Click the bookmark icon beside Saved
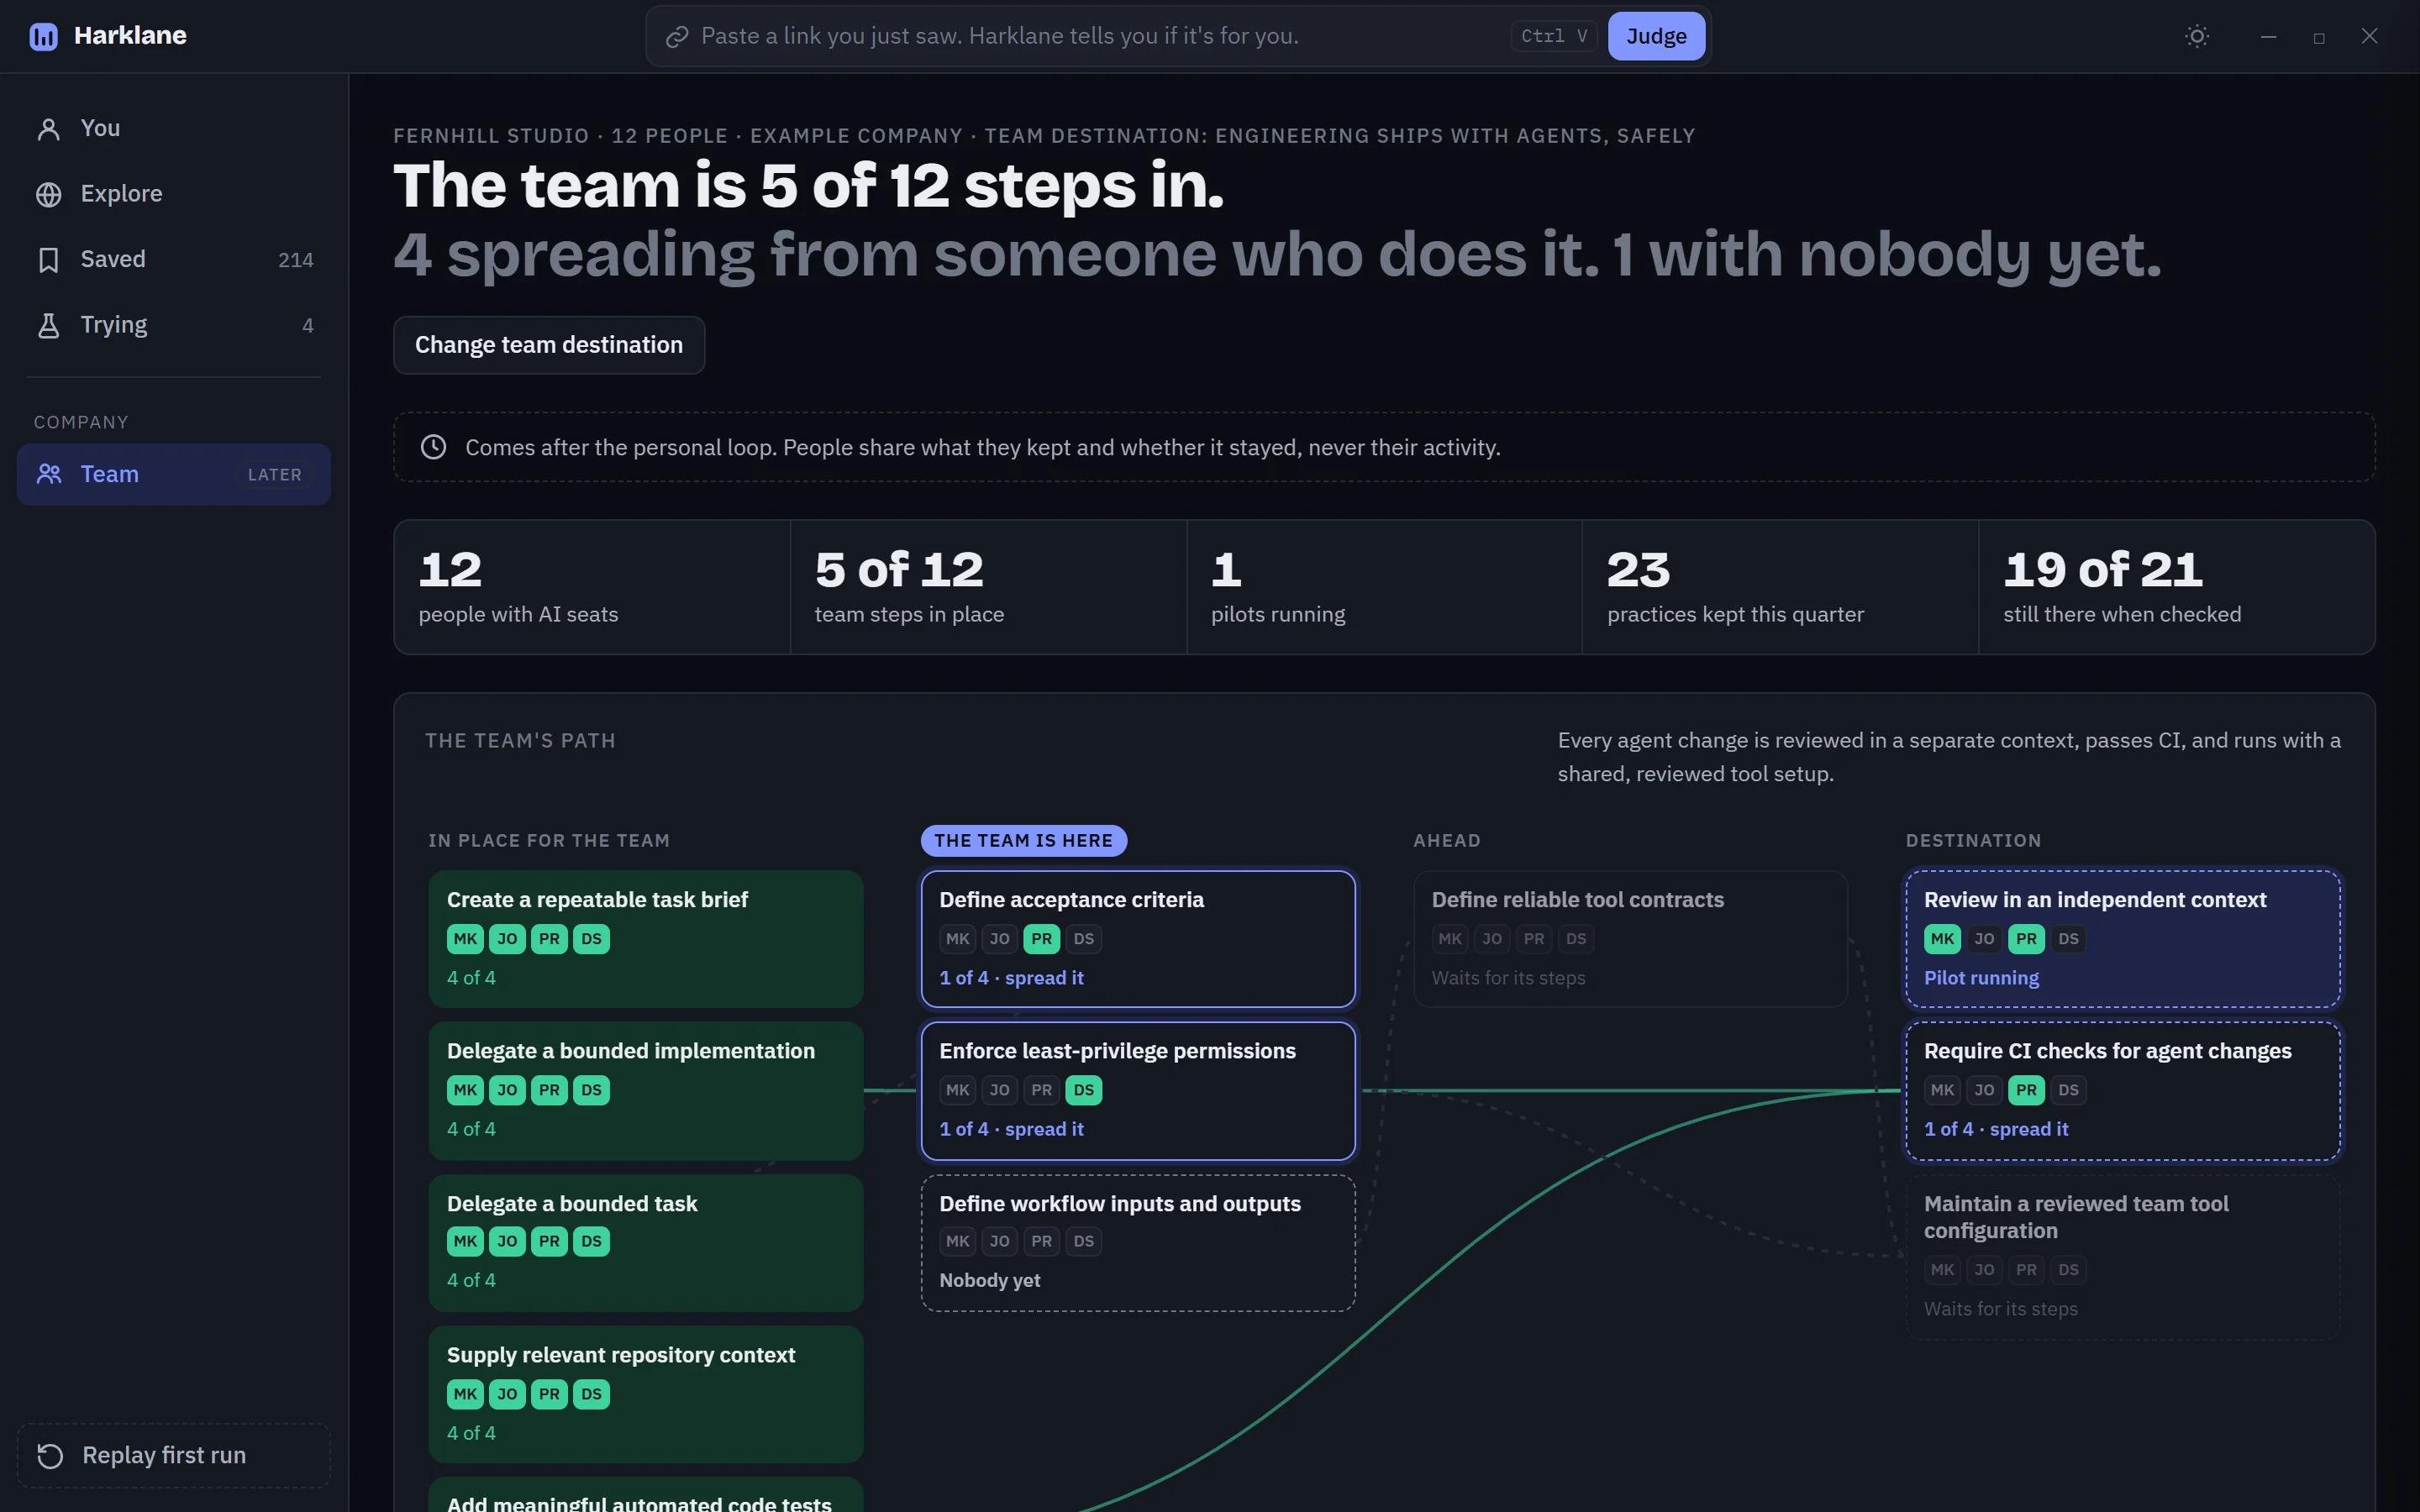The width and height of the screenshot is (2420, 1512). [48, 260]
